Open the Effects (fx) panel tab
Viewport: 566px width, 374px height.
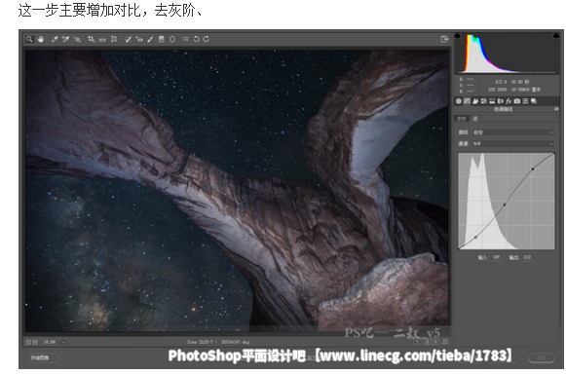click(x=509, y=101)
